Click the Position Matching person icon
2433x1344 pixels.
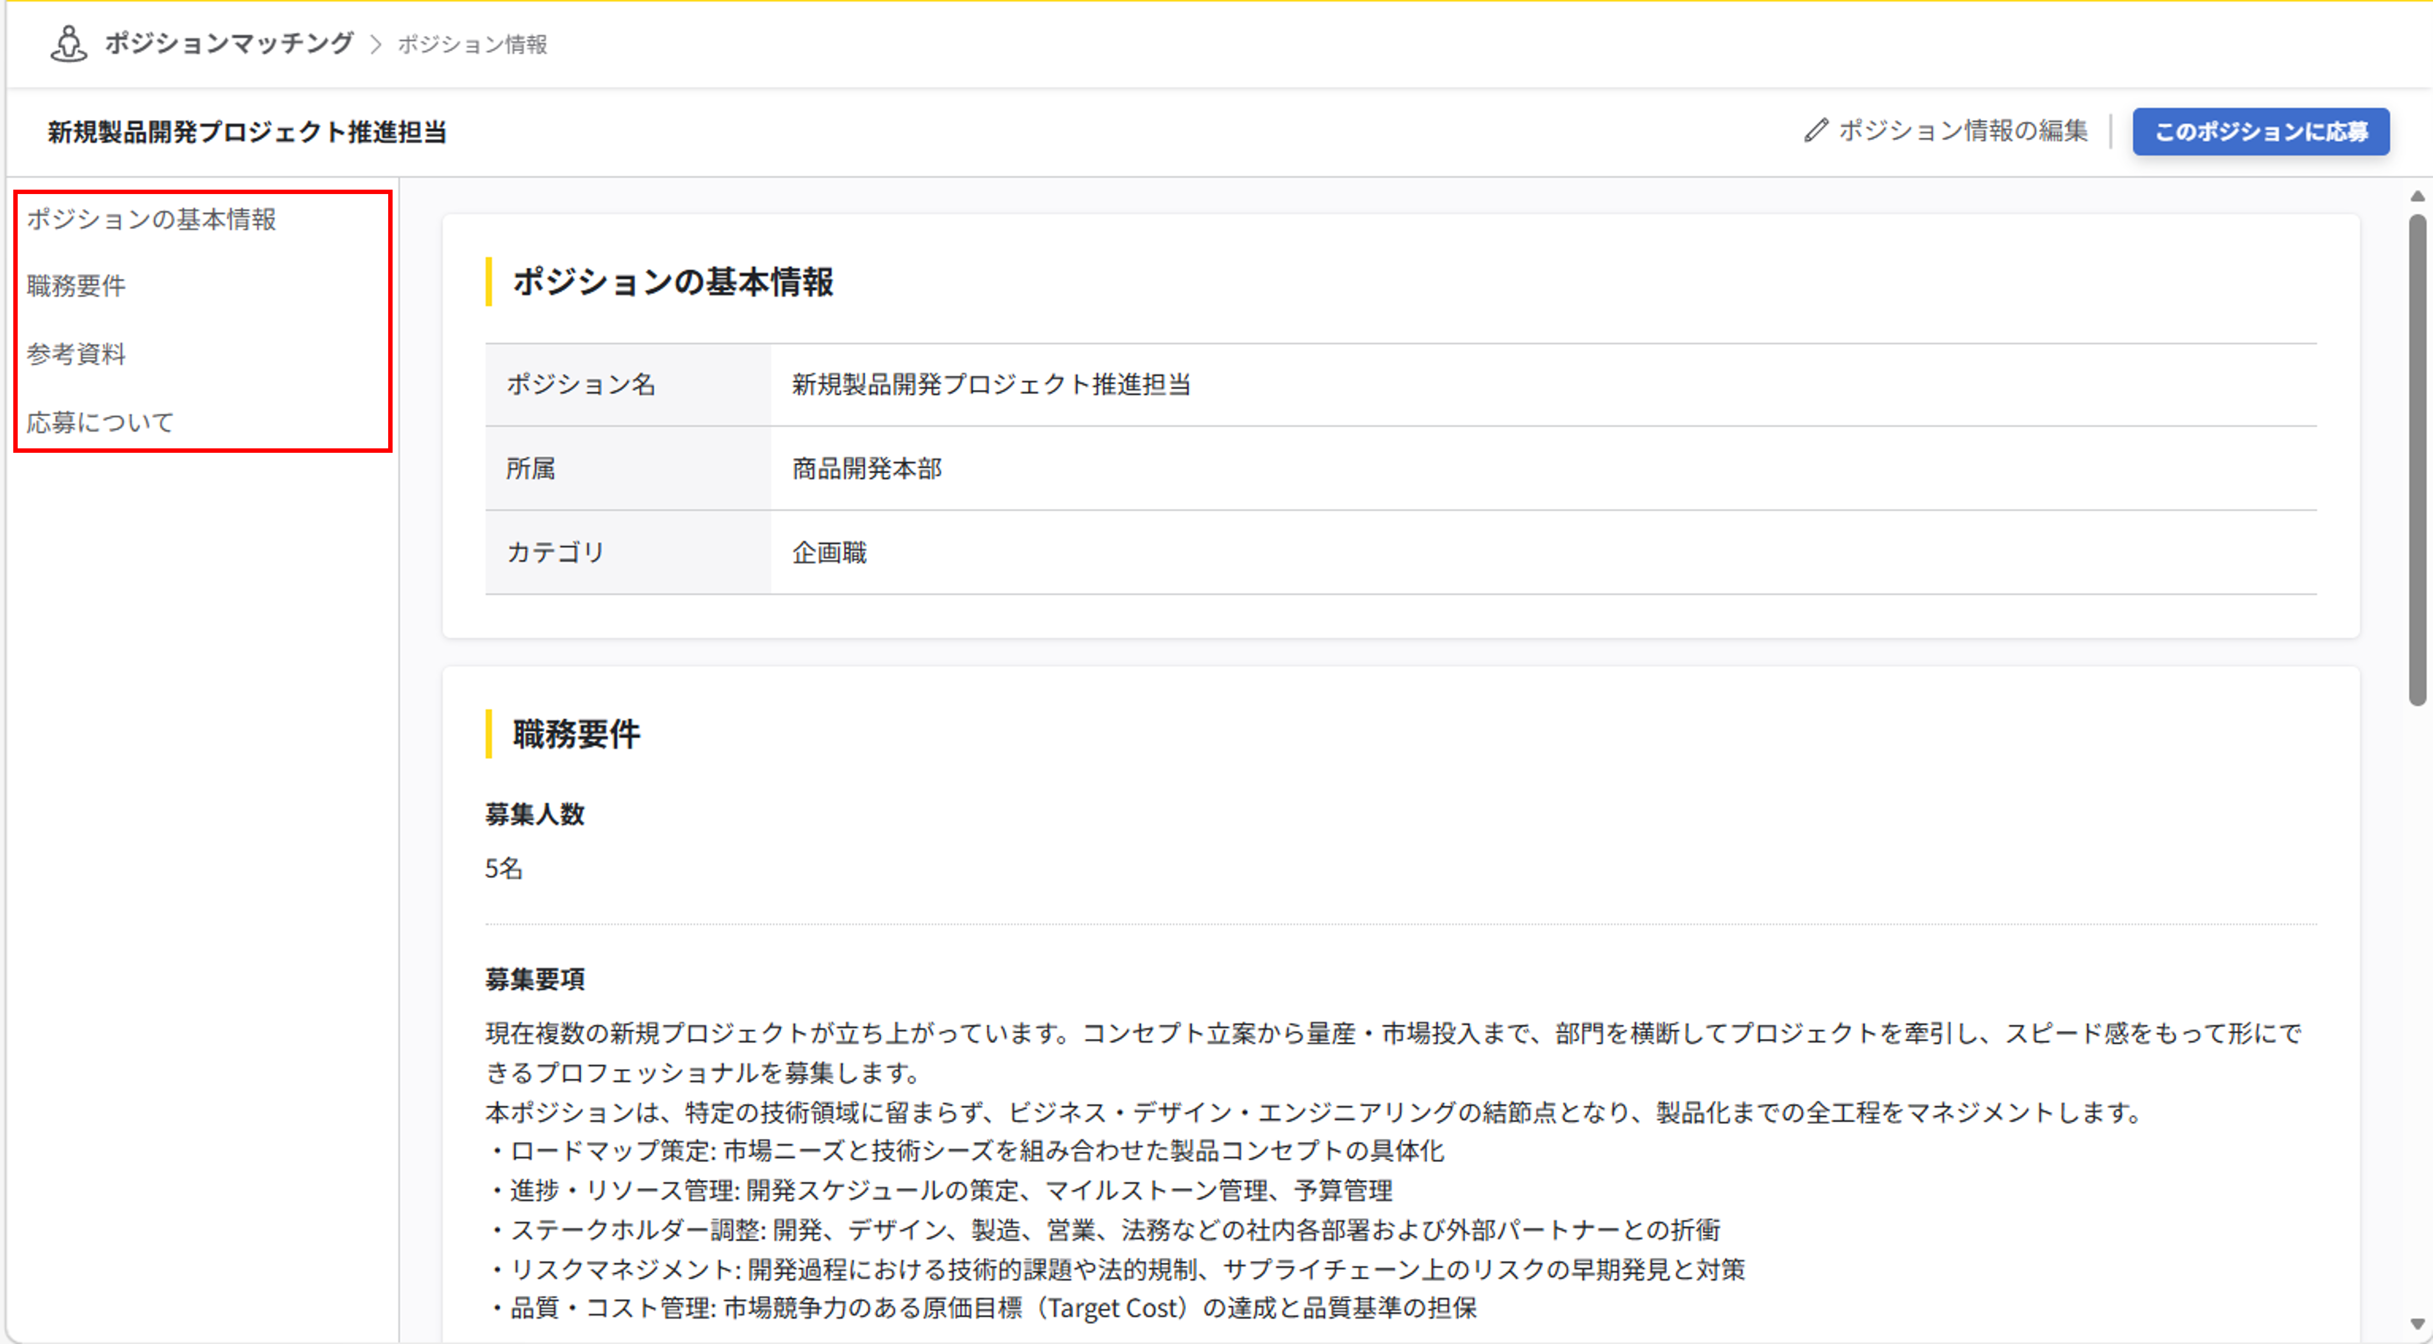pyautogui.click(x=68, y=44)
